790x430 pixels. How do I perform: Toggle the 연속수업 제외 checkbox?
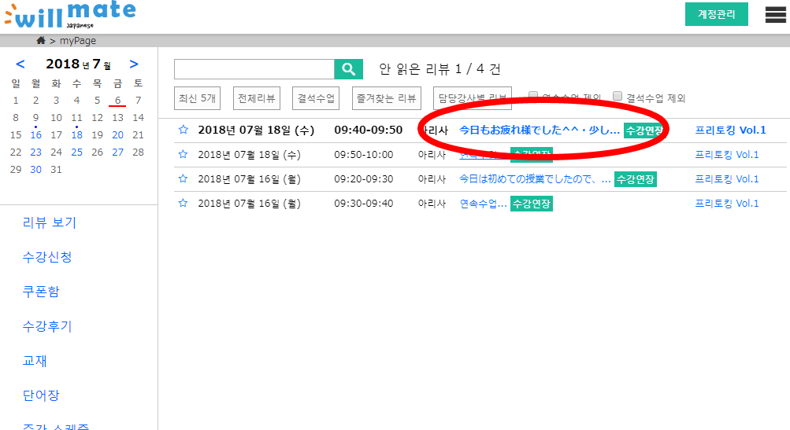(533, 97)
